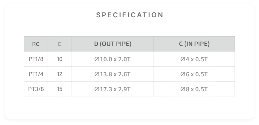Click the diameter symbol before 10.0
Viewport: 259px width, 125px height.
coord(97,59)
